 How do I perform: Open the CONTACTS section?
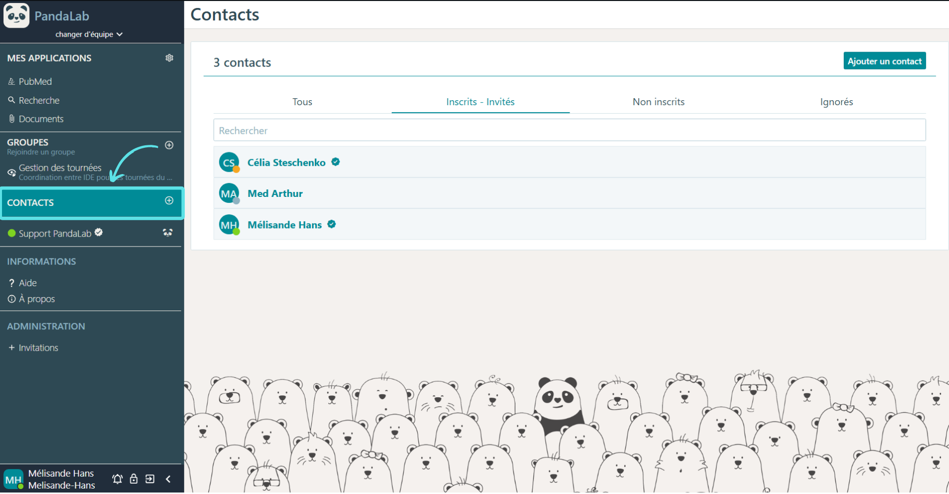pyautogui.click(x=92, y=202)
